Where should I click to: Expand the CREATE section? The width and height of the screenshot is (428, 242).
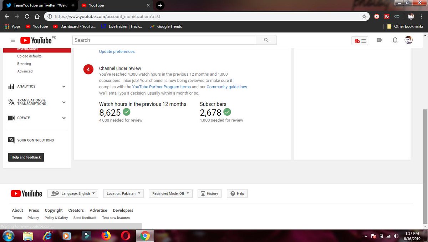37,118
